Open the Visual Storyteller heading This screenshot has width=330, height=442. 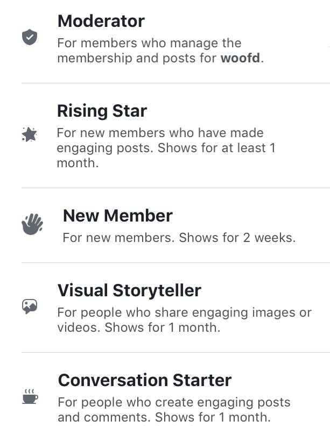129,291
